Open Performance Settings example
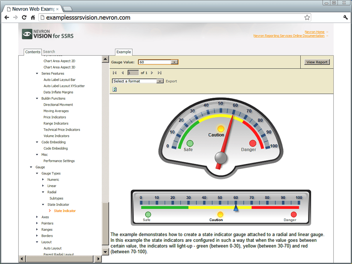The width and height of the screenshot is (352, 264). (59, 161)
